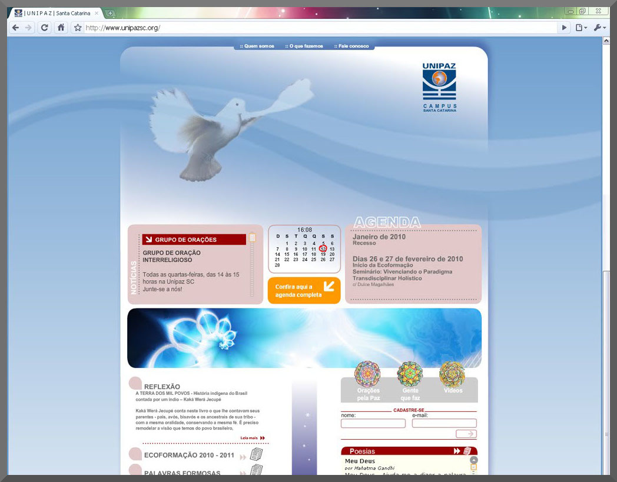617x482 pixels.
Task: Click the document icon in Poesias header
Action: pyautogui.click(x=467, y=451)
